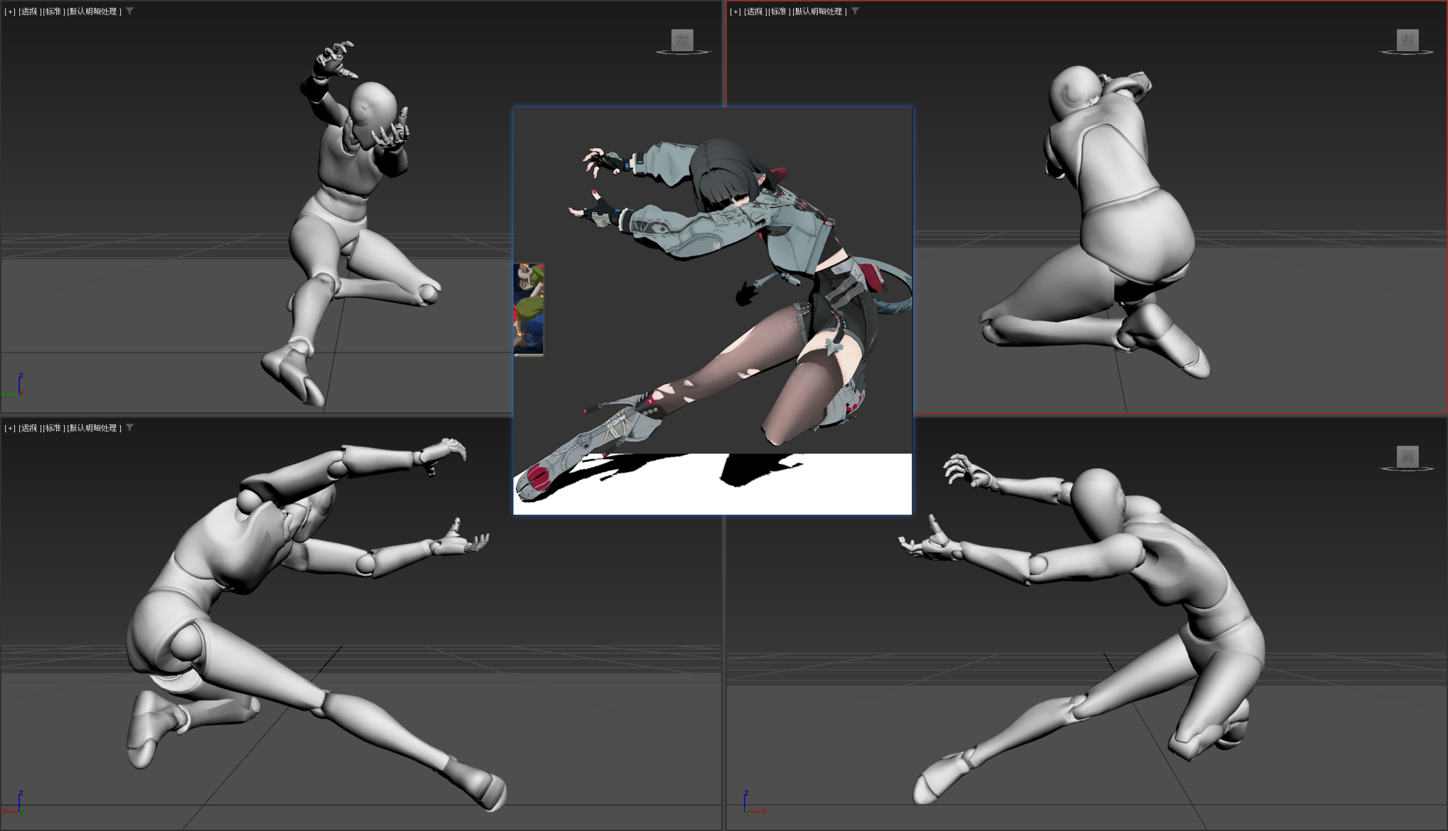
Task: Click the 右 ViewCube face in top-right viewport
Action: coord(1407,40)
